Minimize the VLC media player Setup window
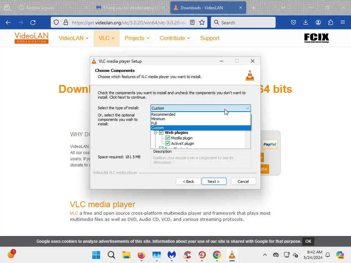The height and width of the screenshot is (263, 351). point(221,61)
